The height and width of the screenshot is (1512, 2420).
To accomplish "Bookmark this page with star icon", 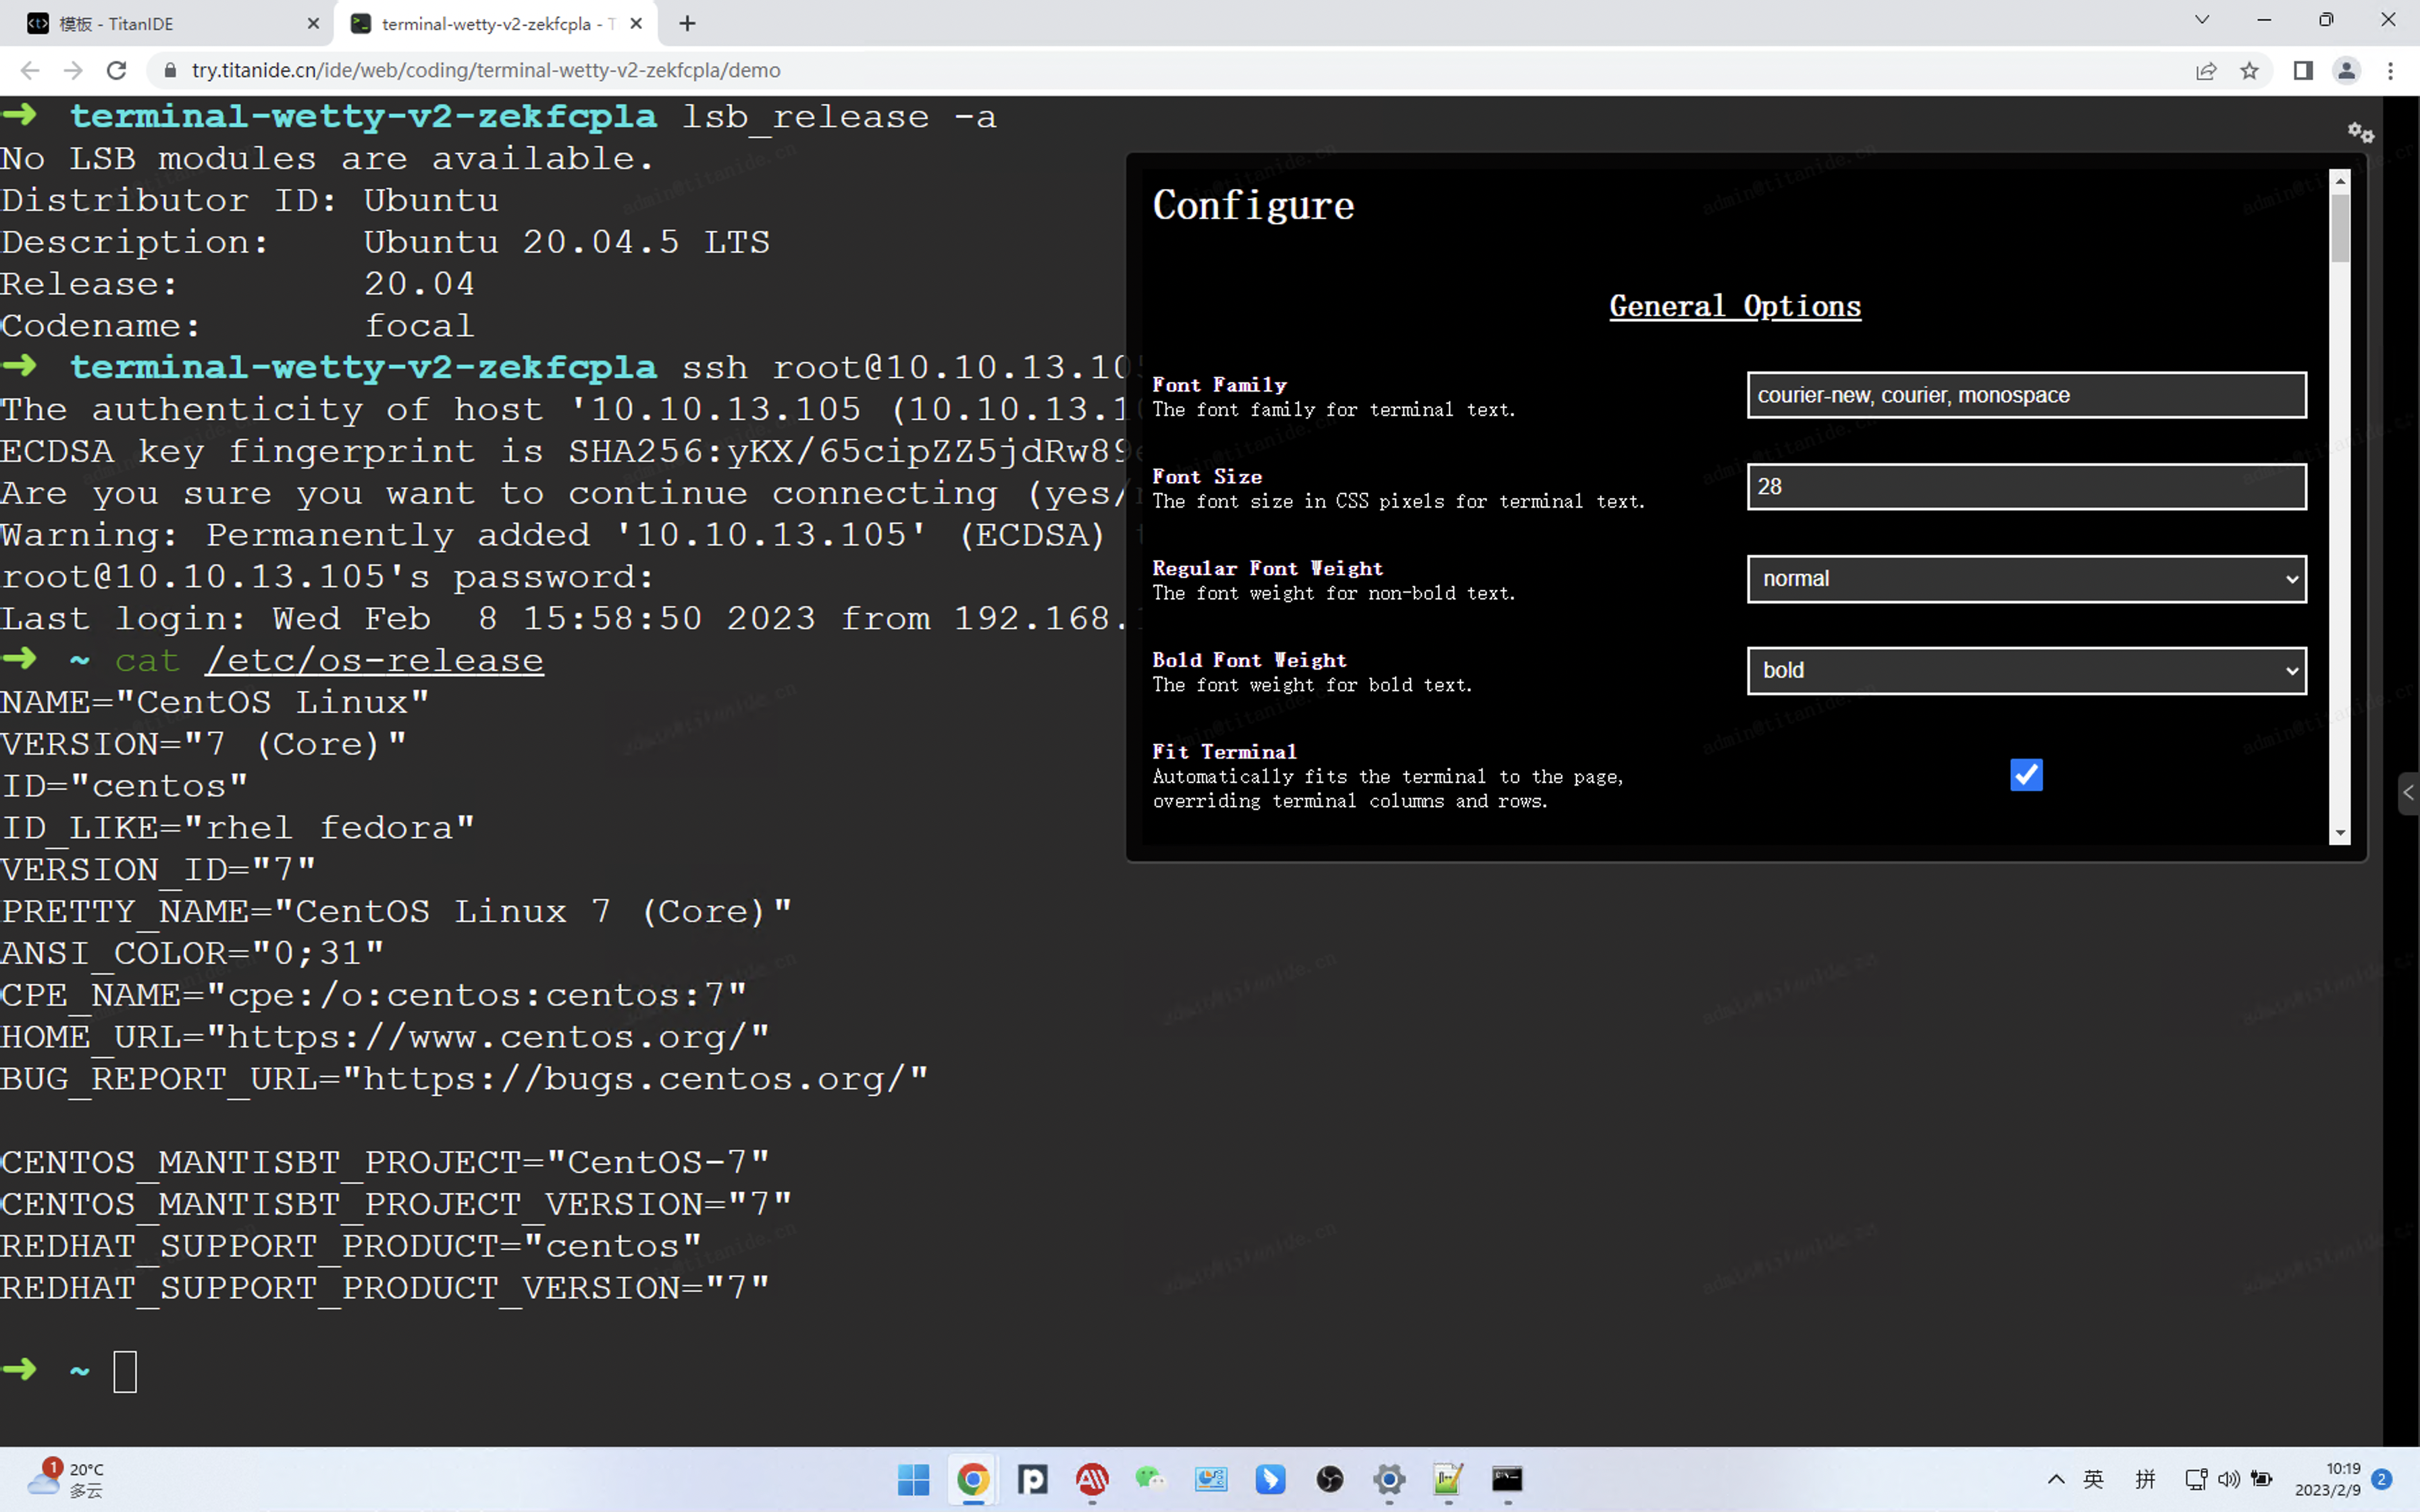I will [2249, 70].
